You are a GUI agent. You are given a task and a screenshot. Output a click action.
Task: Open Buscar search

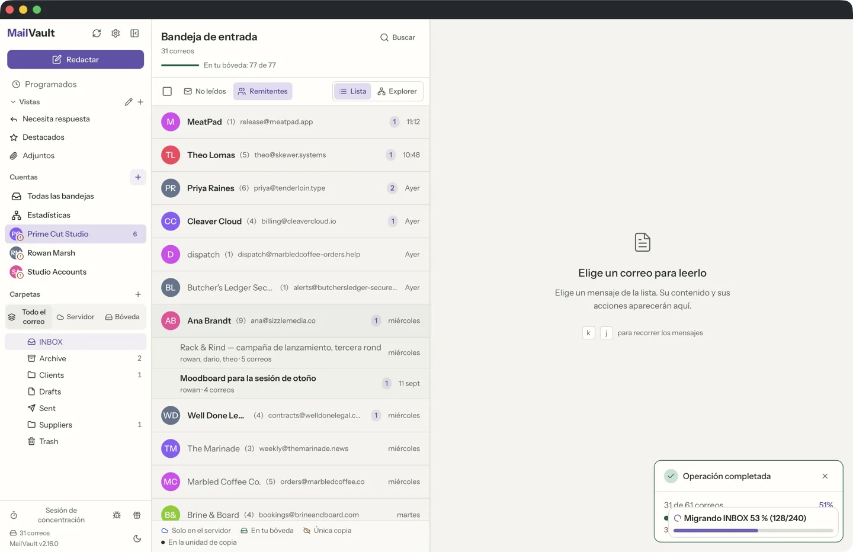pos(397,37)
